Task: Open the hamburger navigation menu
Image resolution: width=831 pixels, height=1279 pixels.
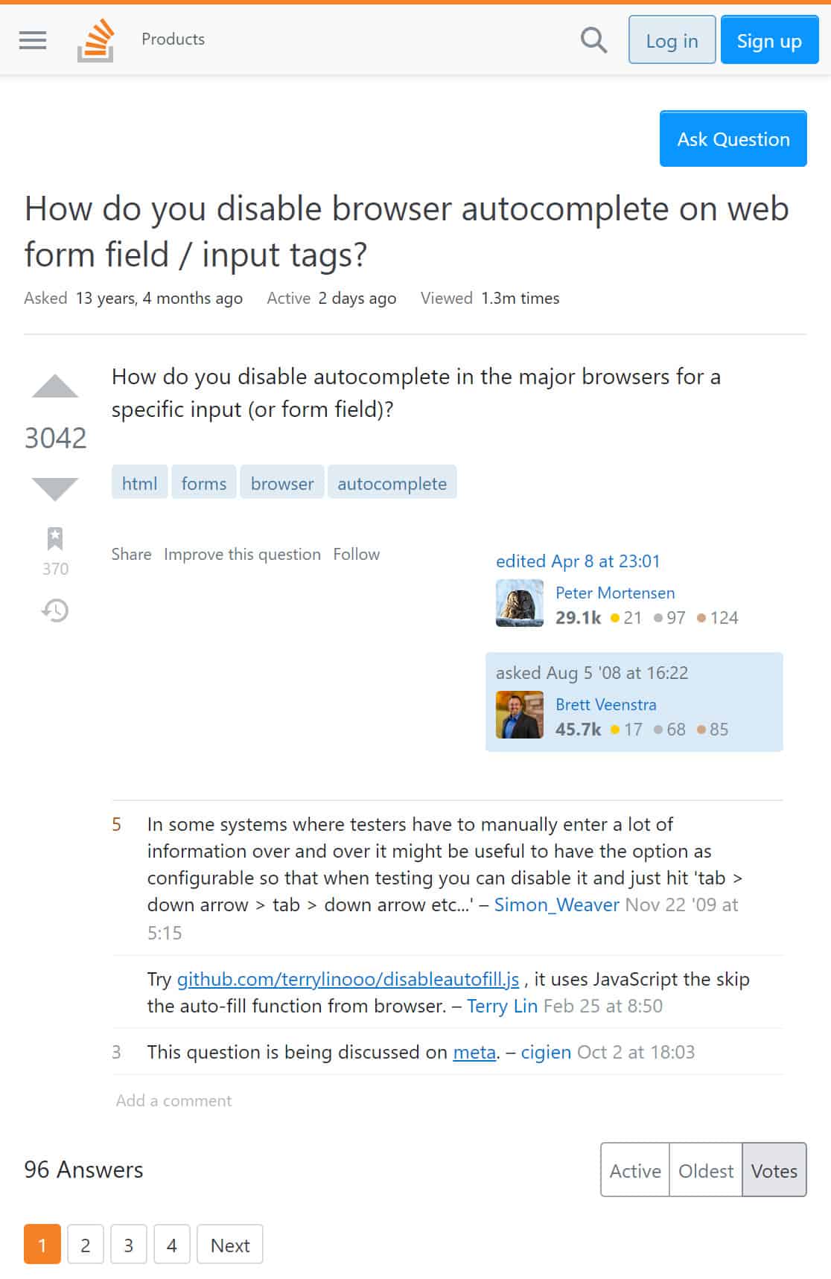Action: coord(32,40)
